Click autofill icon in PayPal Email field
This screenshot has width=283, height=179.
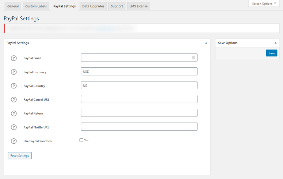[193, 57]
